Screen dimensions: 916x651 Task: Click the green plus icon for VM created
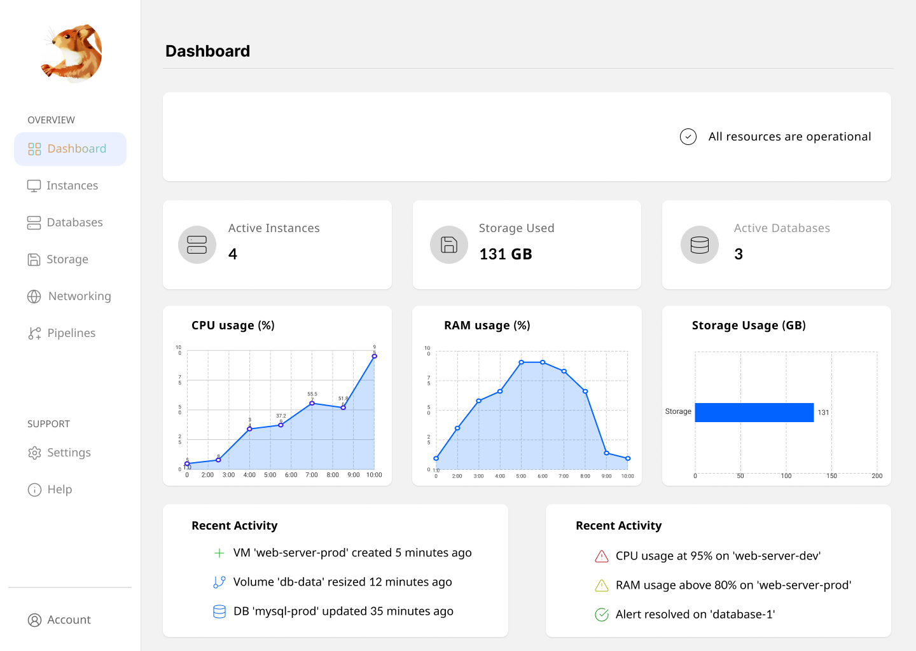(219, 553)
